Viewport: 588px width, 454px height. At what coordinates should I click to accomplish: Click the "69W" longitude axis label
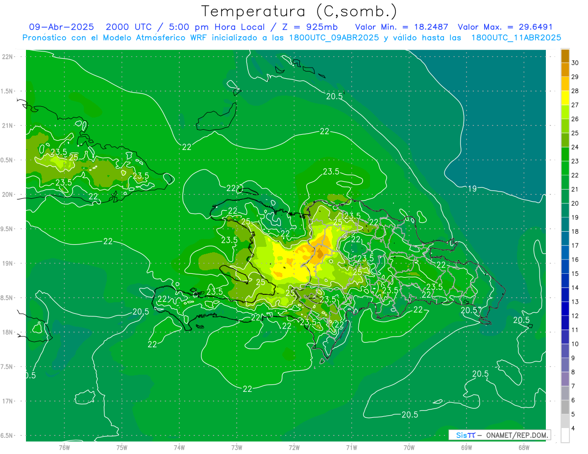click(x=466, y=447)
